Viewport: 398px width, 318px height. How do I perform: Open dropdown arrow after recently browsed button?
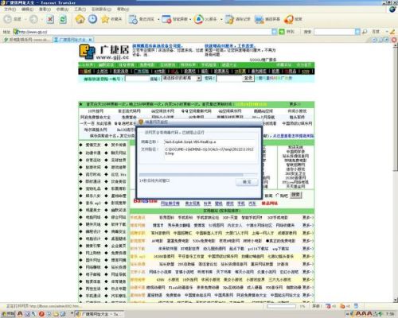point(158,19)
